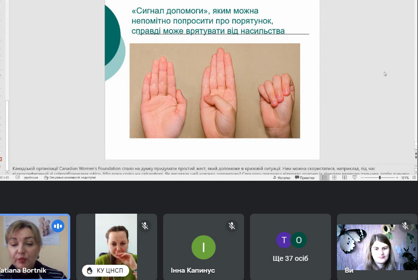The width and height of the screenshot is (418, 280).
Task: Click the muted mic icon on Інна Капинус tile
Action: [232, 226]
